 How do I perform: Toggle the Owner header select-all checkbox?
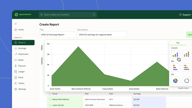click(x=50, y=94)
